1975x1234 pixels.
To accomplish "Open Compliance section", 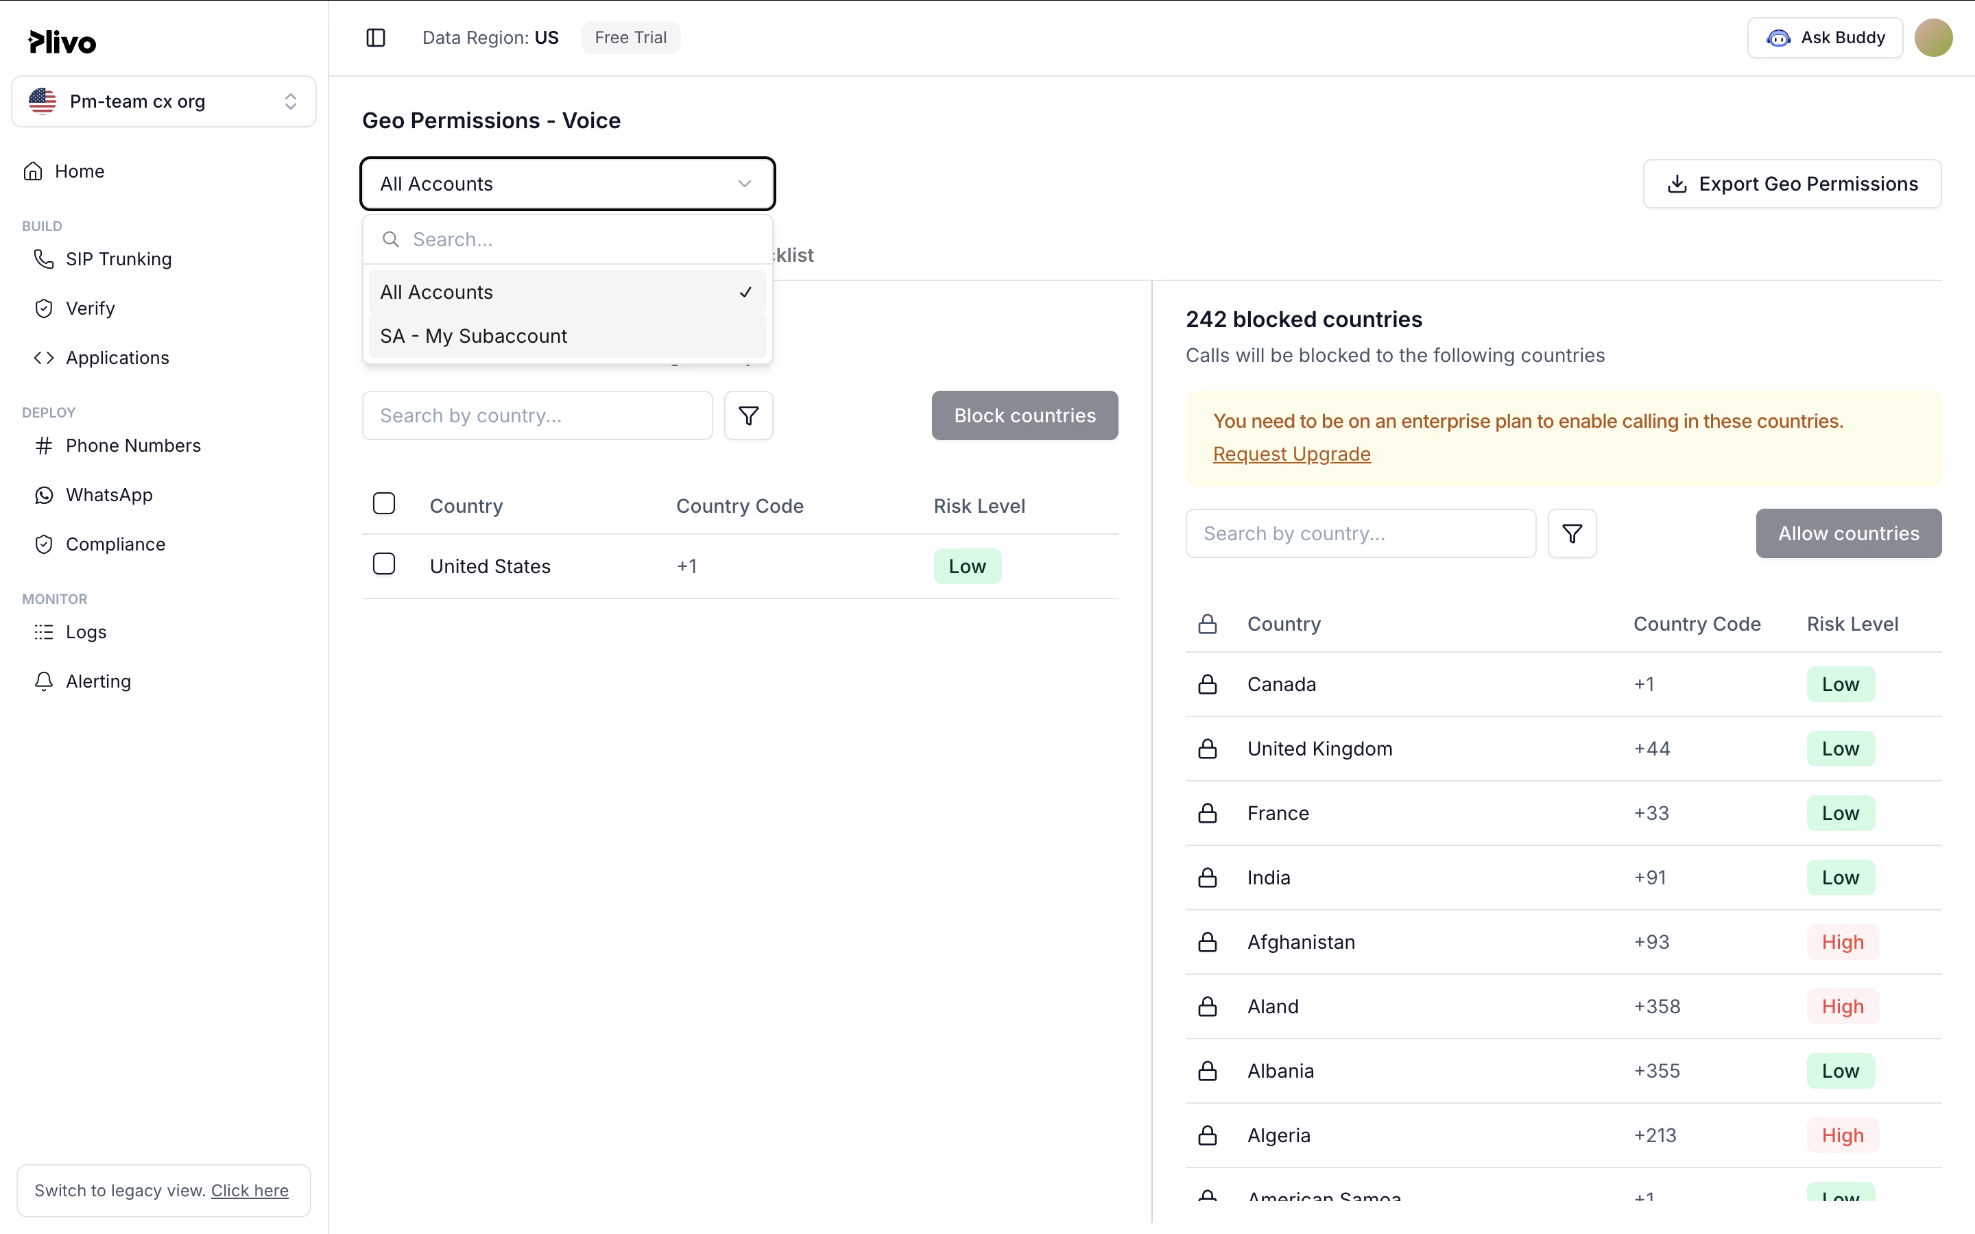I will tap(115, 544).
